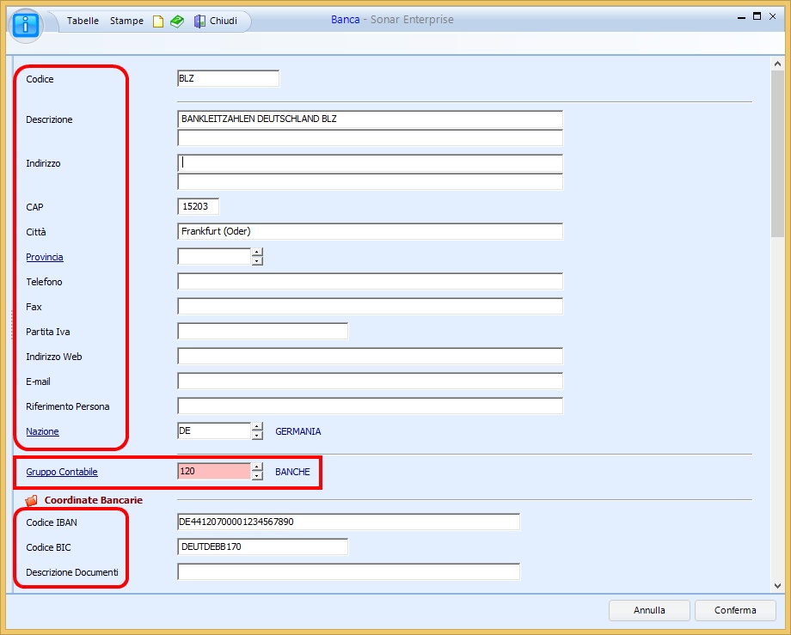
Task: Click the pink Gruppo Contabile field
Action: (213, 471)
